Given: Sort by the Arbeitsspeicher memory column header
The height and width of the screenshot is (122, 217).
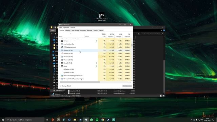Looking at the screenshot, I should pyautogui.click(x=110, y=35).
